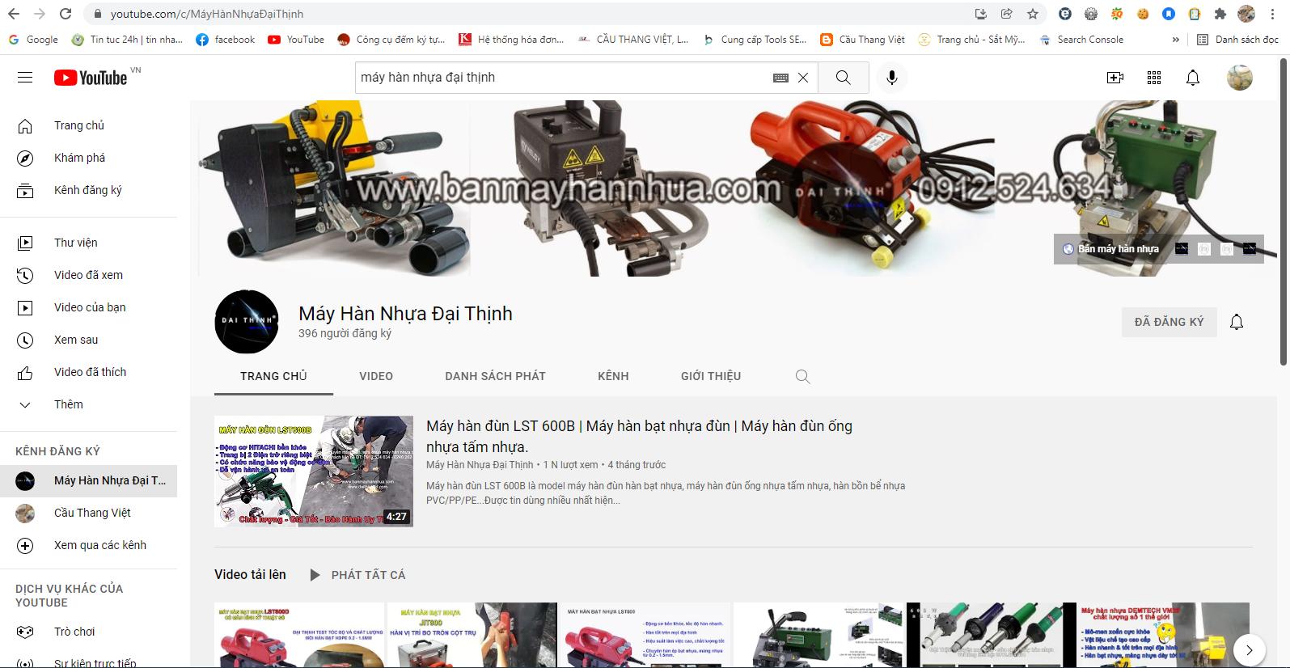Screen dimensions: 1290x668
Task: Open Kênh đăng ký in sidebar
Action: [x=89, y=190]
